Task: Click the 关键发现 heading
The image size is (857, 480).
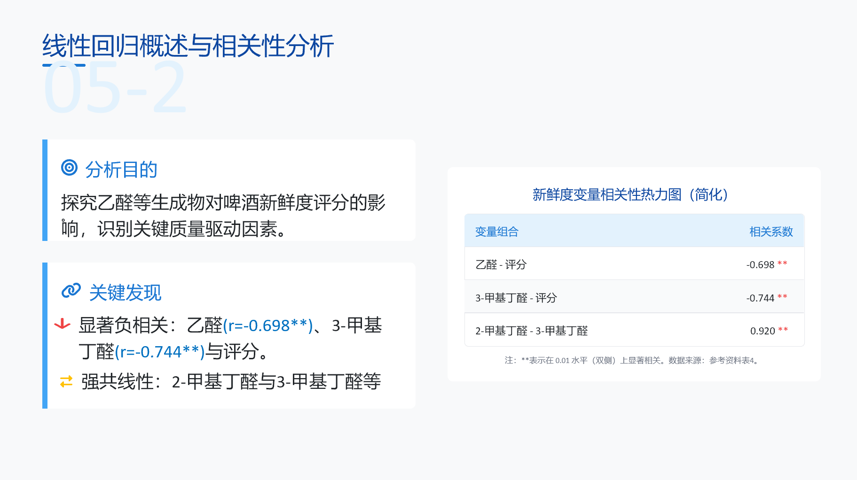Action: click(x=126, y=293)
